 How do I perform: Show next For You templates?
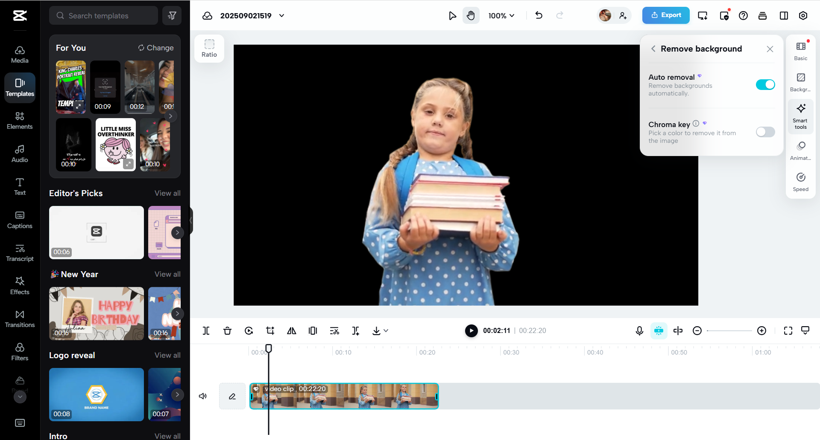point(170,116)
